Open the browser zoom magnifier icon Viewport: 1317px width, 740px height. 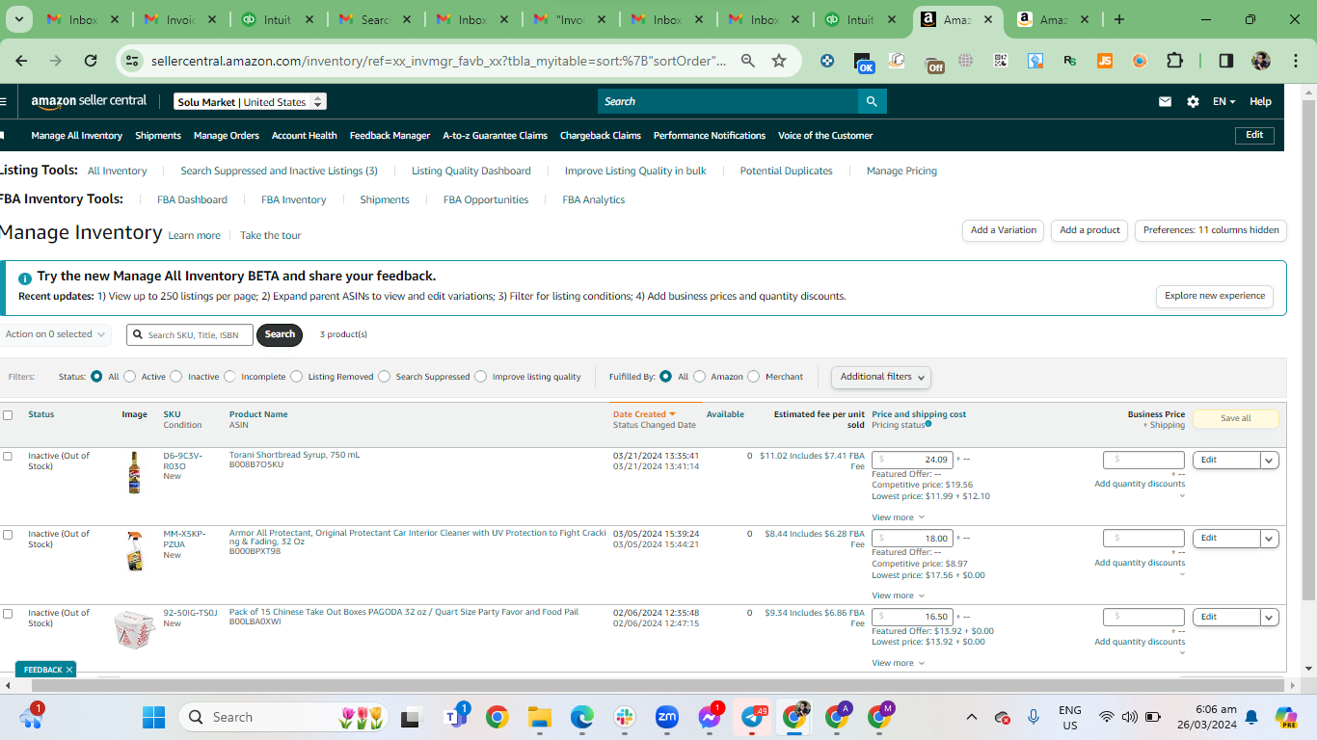[748, 61]
